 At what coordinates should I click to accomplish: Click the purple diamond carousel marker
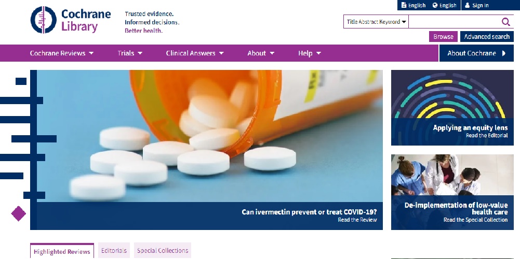(x=19, y=214)
